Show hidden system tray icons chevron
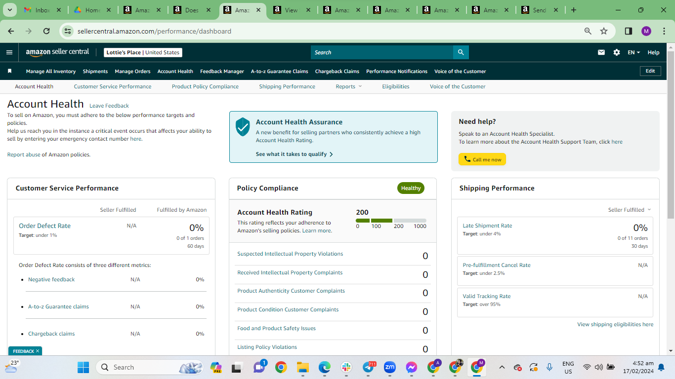The width and height of the screenshot is (675, 379). pyautogui.click(x=502, y=367)
